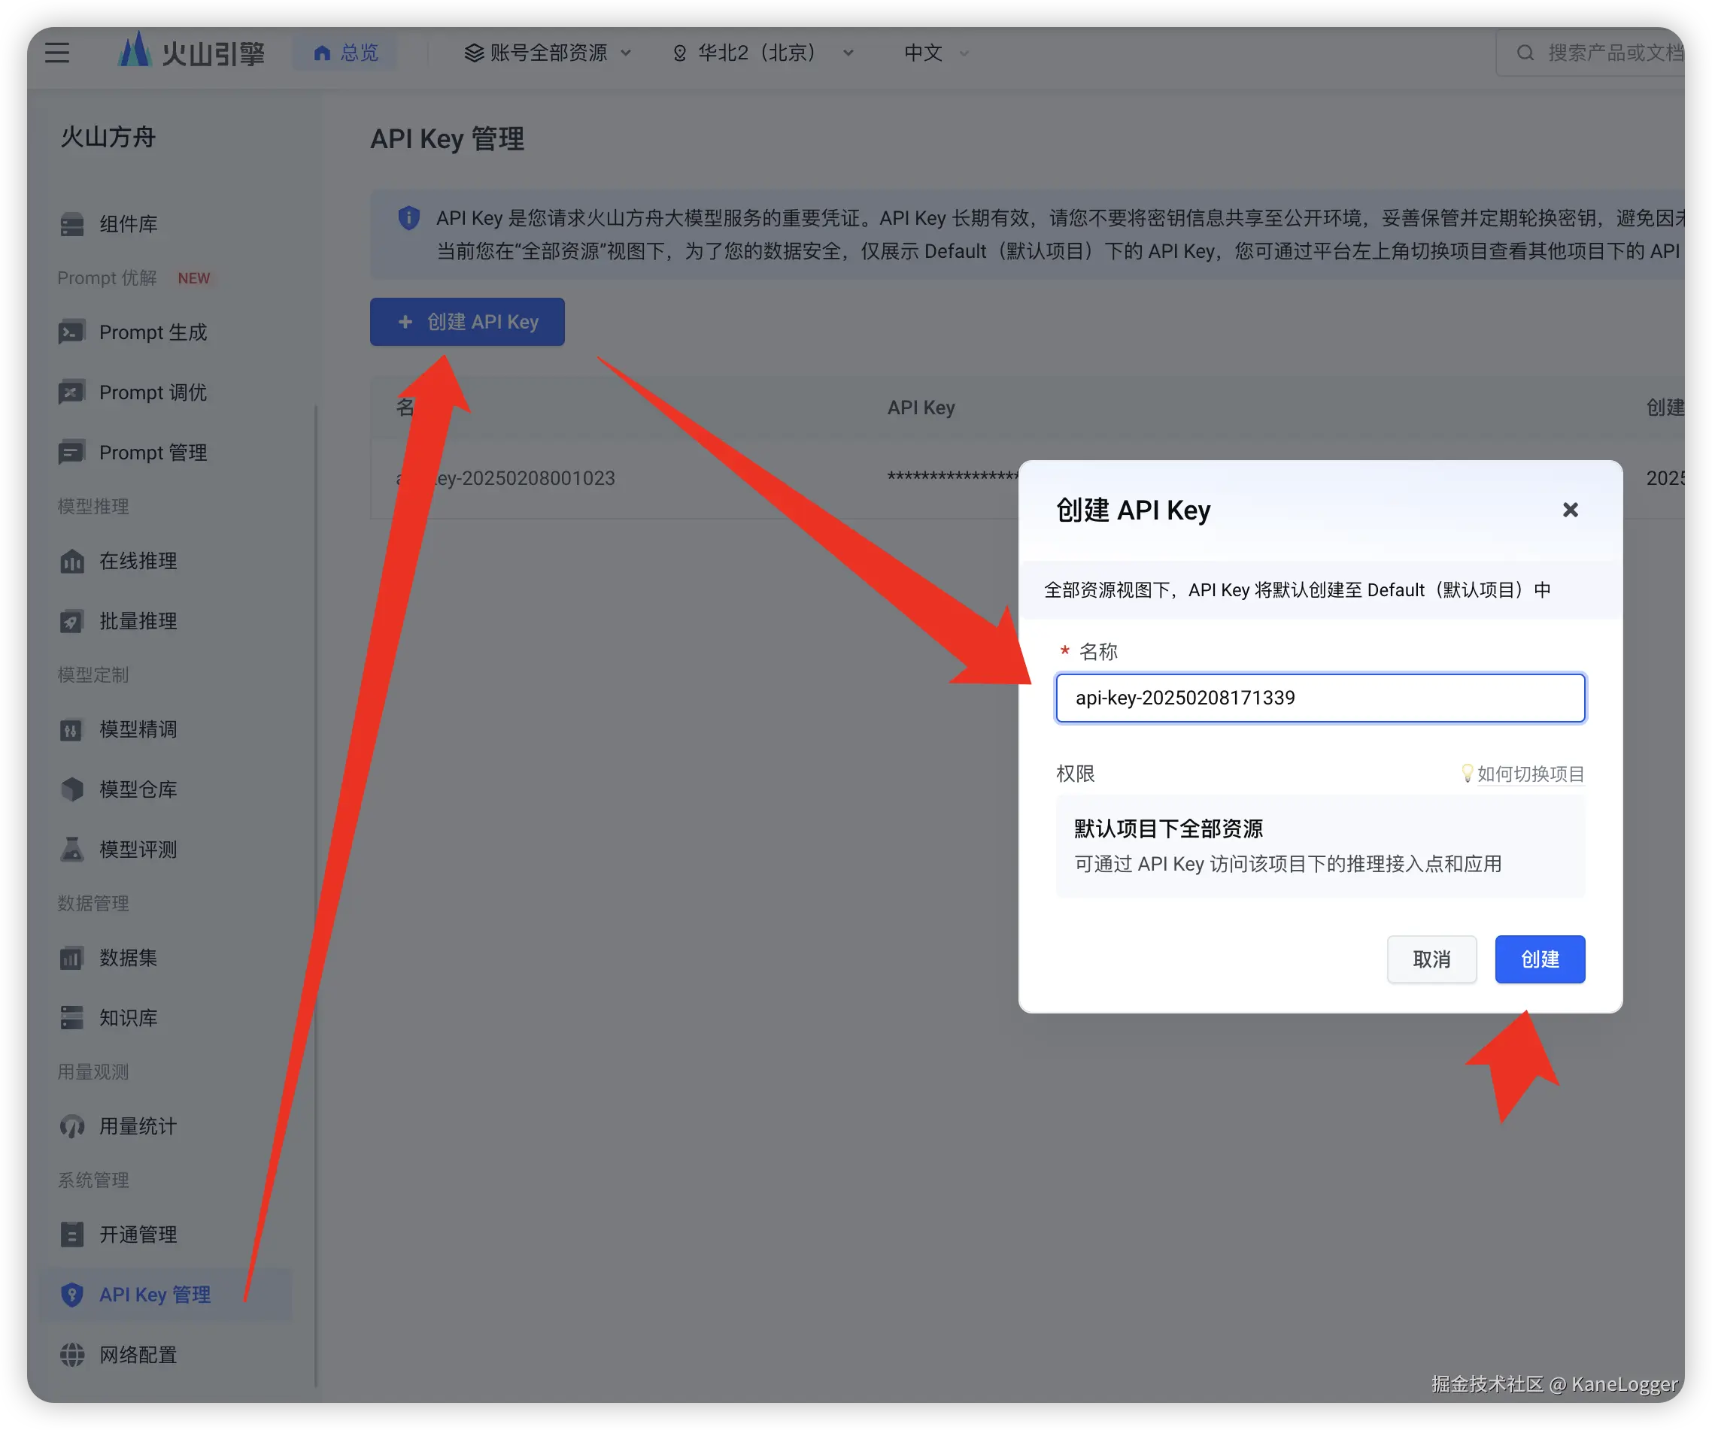Click the hamburger menu icon
The width and height of the screenshot is (1712, 1430).
tap(57, 53)
